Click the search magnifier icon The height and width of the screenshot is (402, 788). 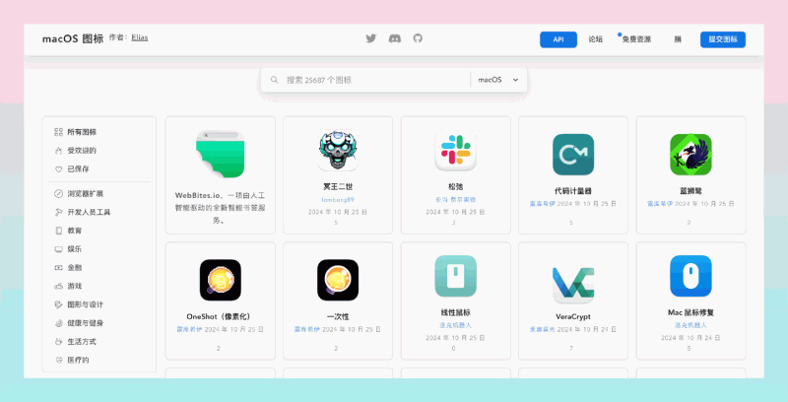pos(275,80)
